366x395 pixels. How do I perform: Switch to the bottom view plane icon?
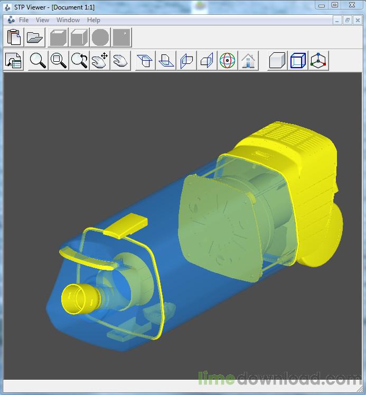(166, 60)
